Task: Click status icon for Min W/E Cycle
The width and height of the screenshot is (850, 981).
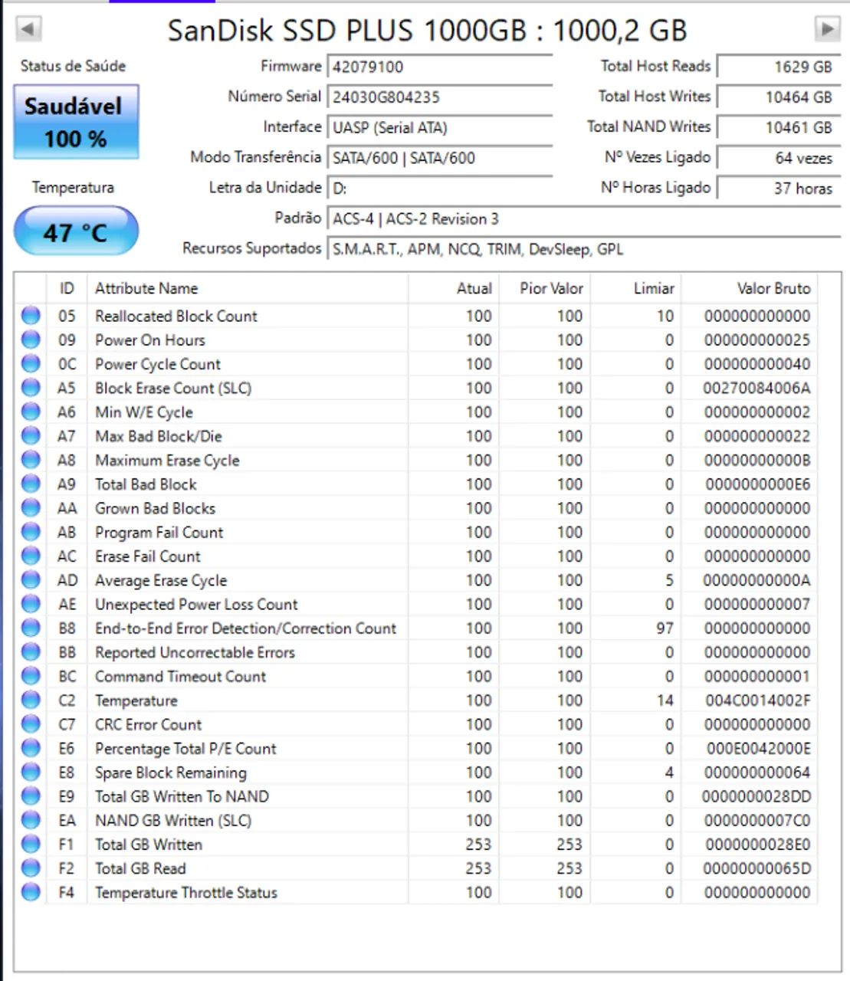Action: tap(31, 412)
